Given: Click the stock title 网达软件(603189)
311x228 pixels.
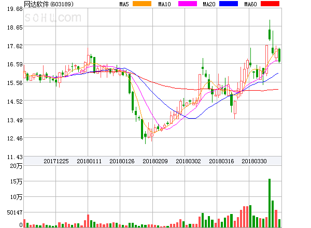Looking at the screenshot, I should [x=49, y=4].
